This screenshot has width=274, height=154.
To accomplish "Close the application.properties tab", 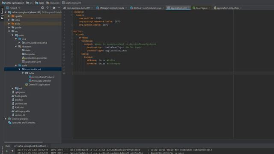I will [241, 8].
